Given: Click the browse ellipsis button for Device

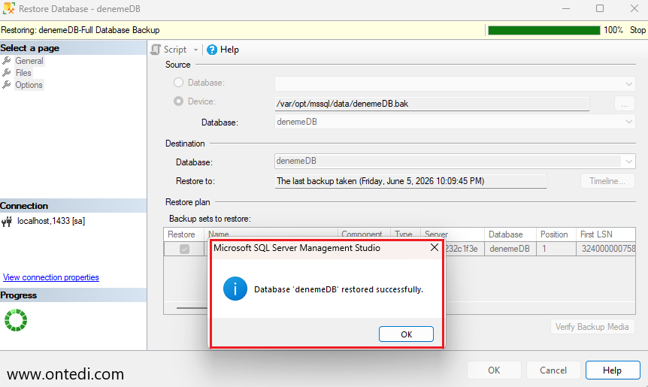Looking at the screenshot, I should [624, 104].
